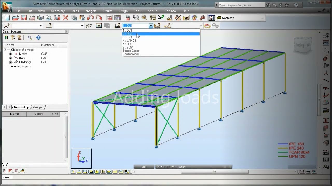Expand the Nodes tree item
This screenshot has height=186, width=332.
10,54
